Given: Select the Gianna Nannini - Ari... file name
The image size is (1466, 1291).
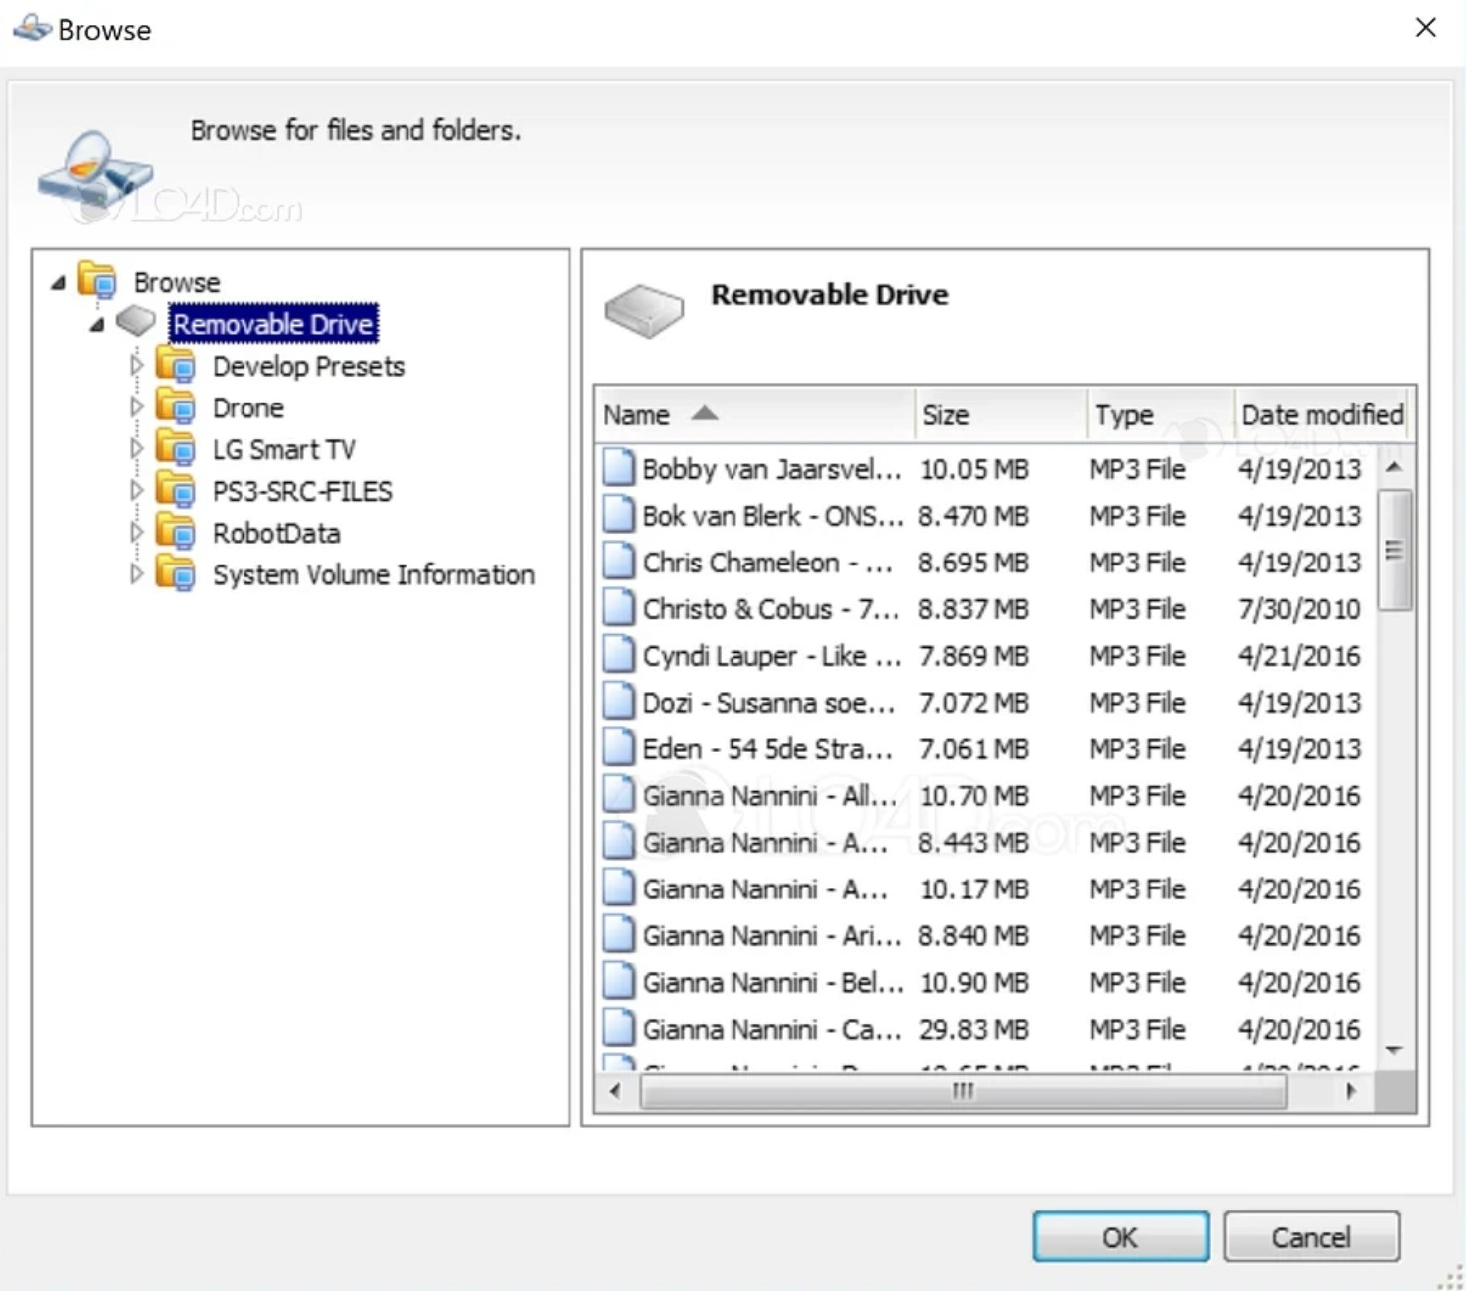Looking at the screenshot, I should click(x=772, y=935).
